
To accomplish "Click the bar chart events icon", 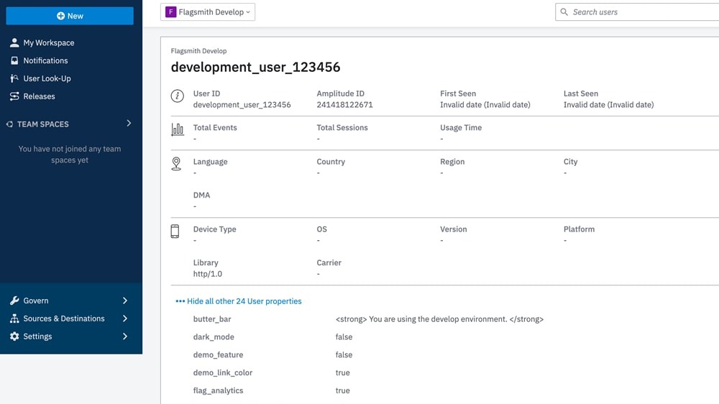I will coord(178,130).
